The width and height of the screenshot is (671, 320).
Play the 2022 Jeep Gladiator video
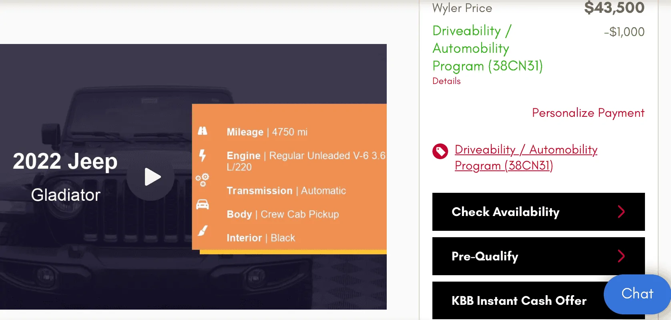tap(151, 177)
